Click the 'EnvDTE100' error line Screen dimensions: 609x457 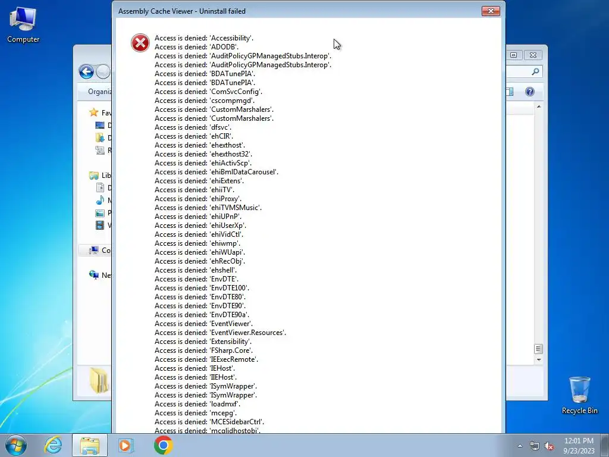202,288
